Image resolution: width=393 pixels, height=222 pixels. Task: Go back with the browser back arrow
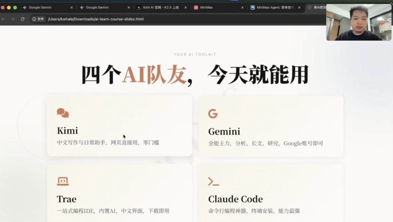tap(3, 19)
